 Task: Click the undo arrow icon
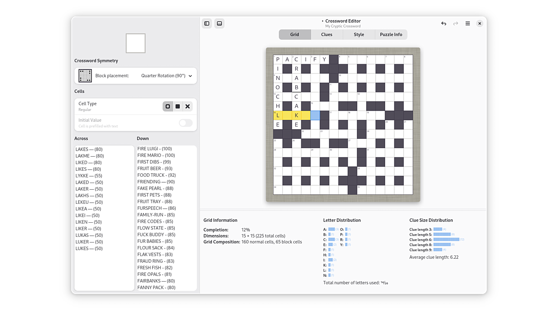click(x=443, y=23)
